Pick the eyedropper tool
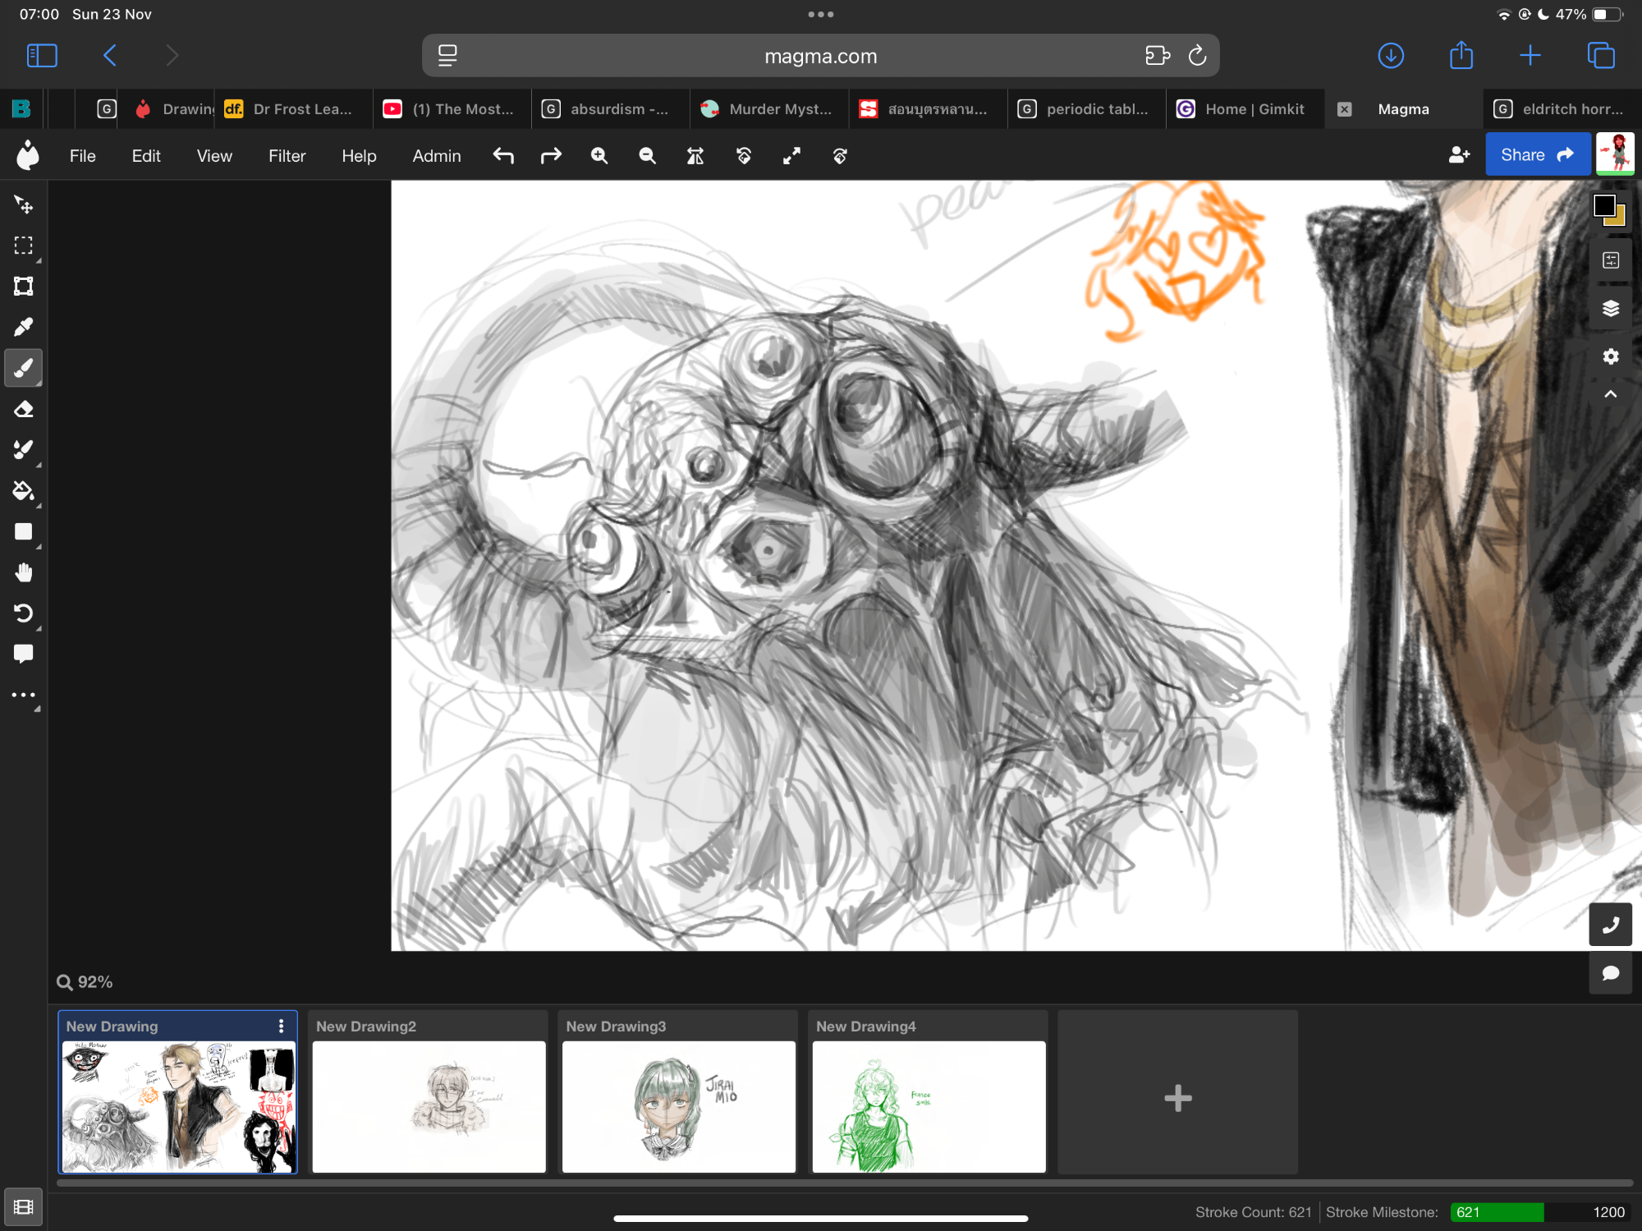Image resolution: width=1642 pixels, height=1231 pixels. pyautogui.click(x=23, y=327)
